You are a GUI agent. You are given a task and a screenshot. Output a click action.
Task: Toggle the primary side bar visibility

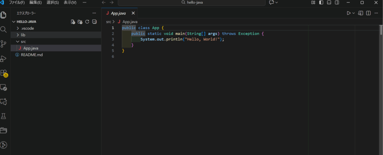pos(321,3)
